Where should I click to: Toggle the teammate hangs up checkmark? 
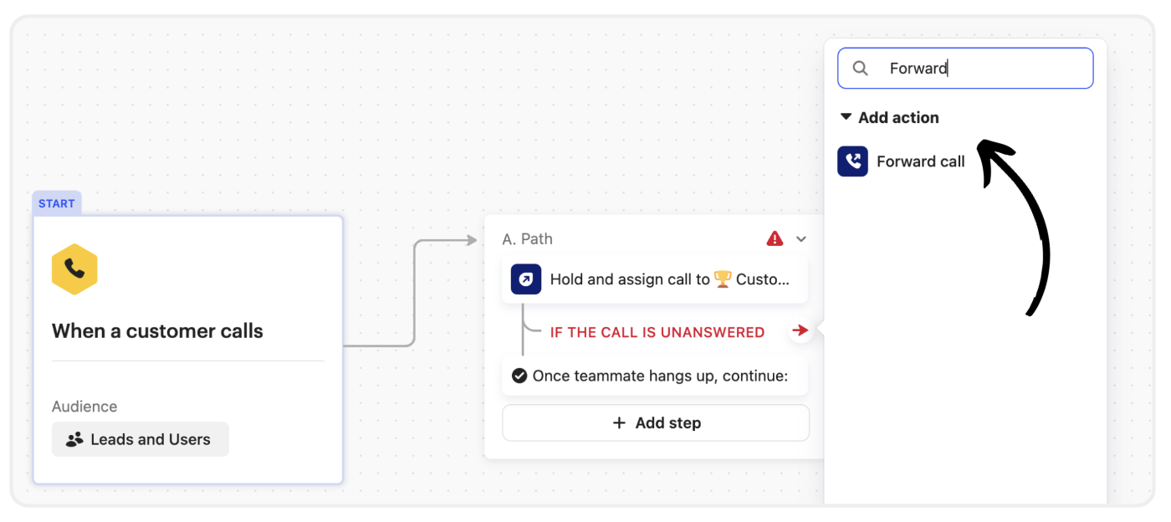(519, 376)
